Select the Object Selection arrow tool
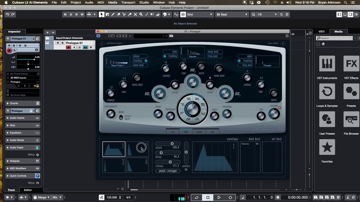The image size is (360, 202). pyautogui.click(x=102, y=14)
